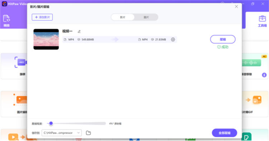Expand the C:\HitPaw...ompressor save location dropdown

pos(62,133)
